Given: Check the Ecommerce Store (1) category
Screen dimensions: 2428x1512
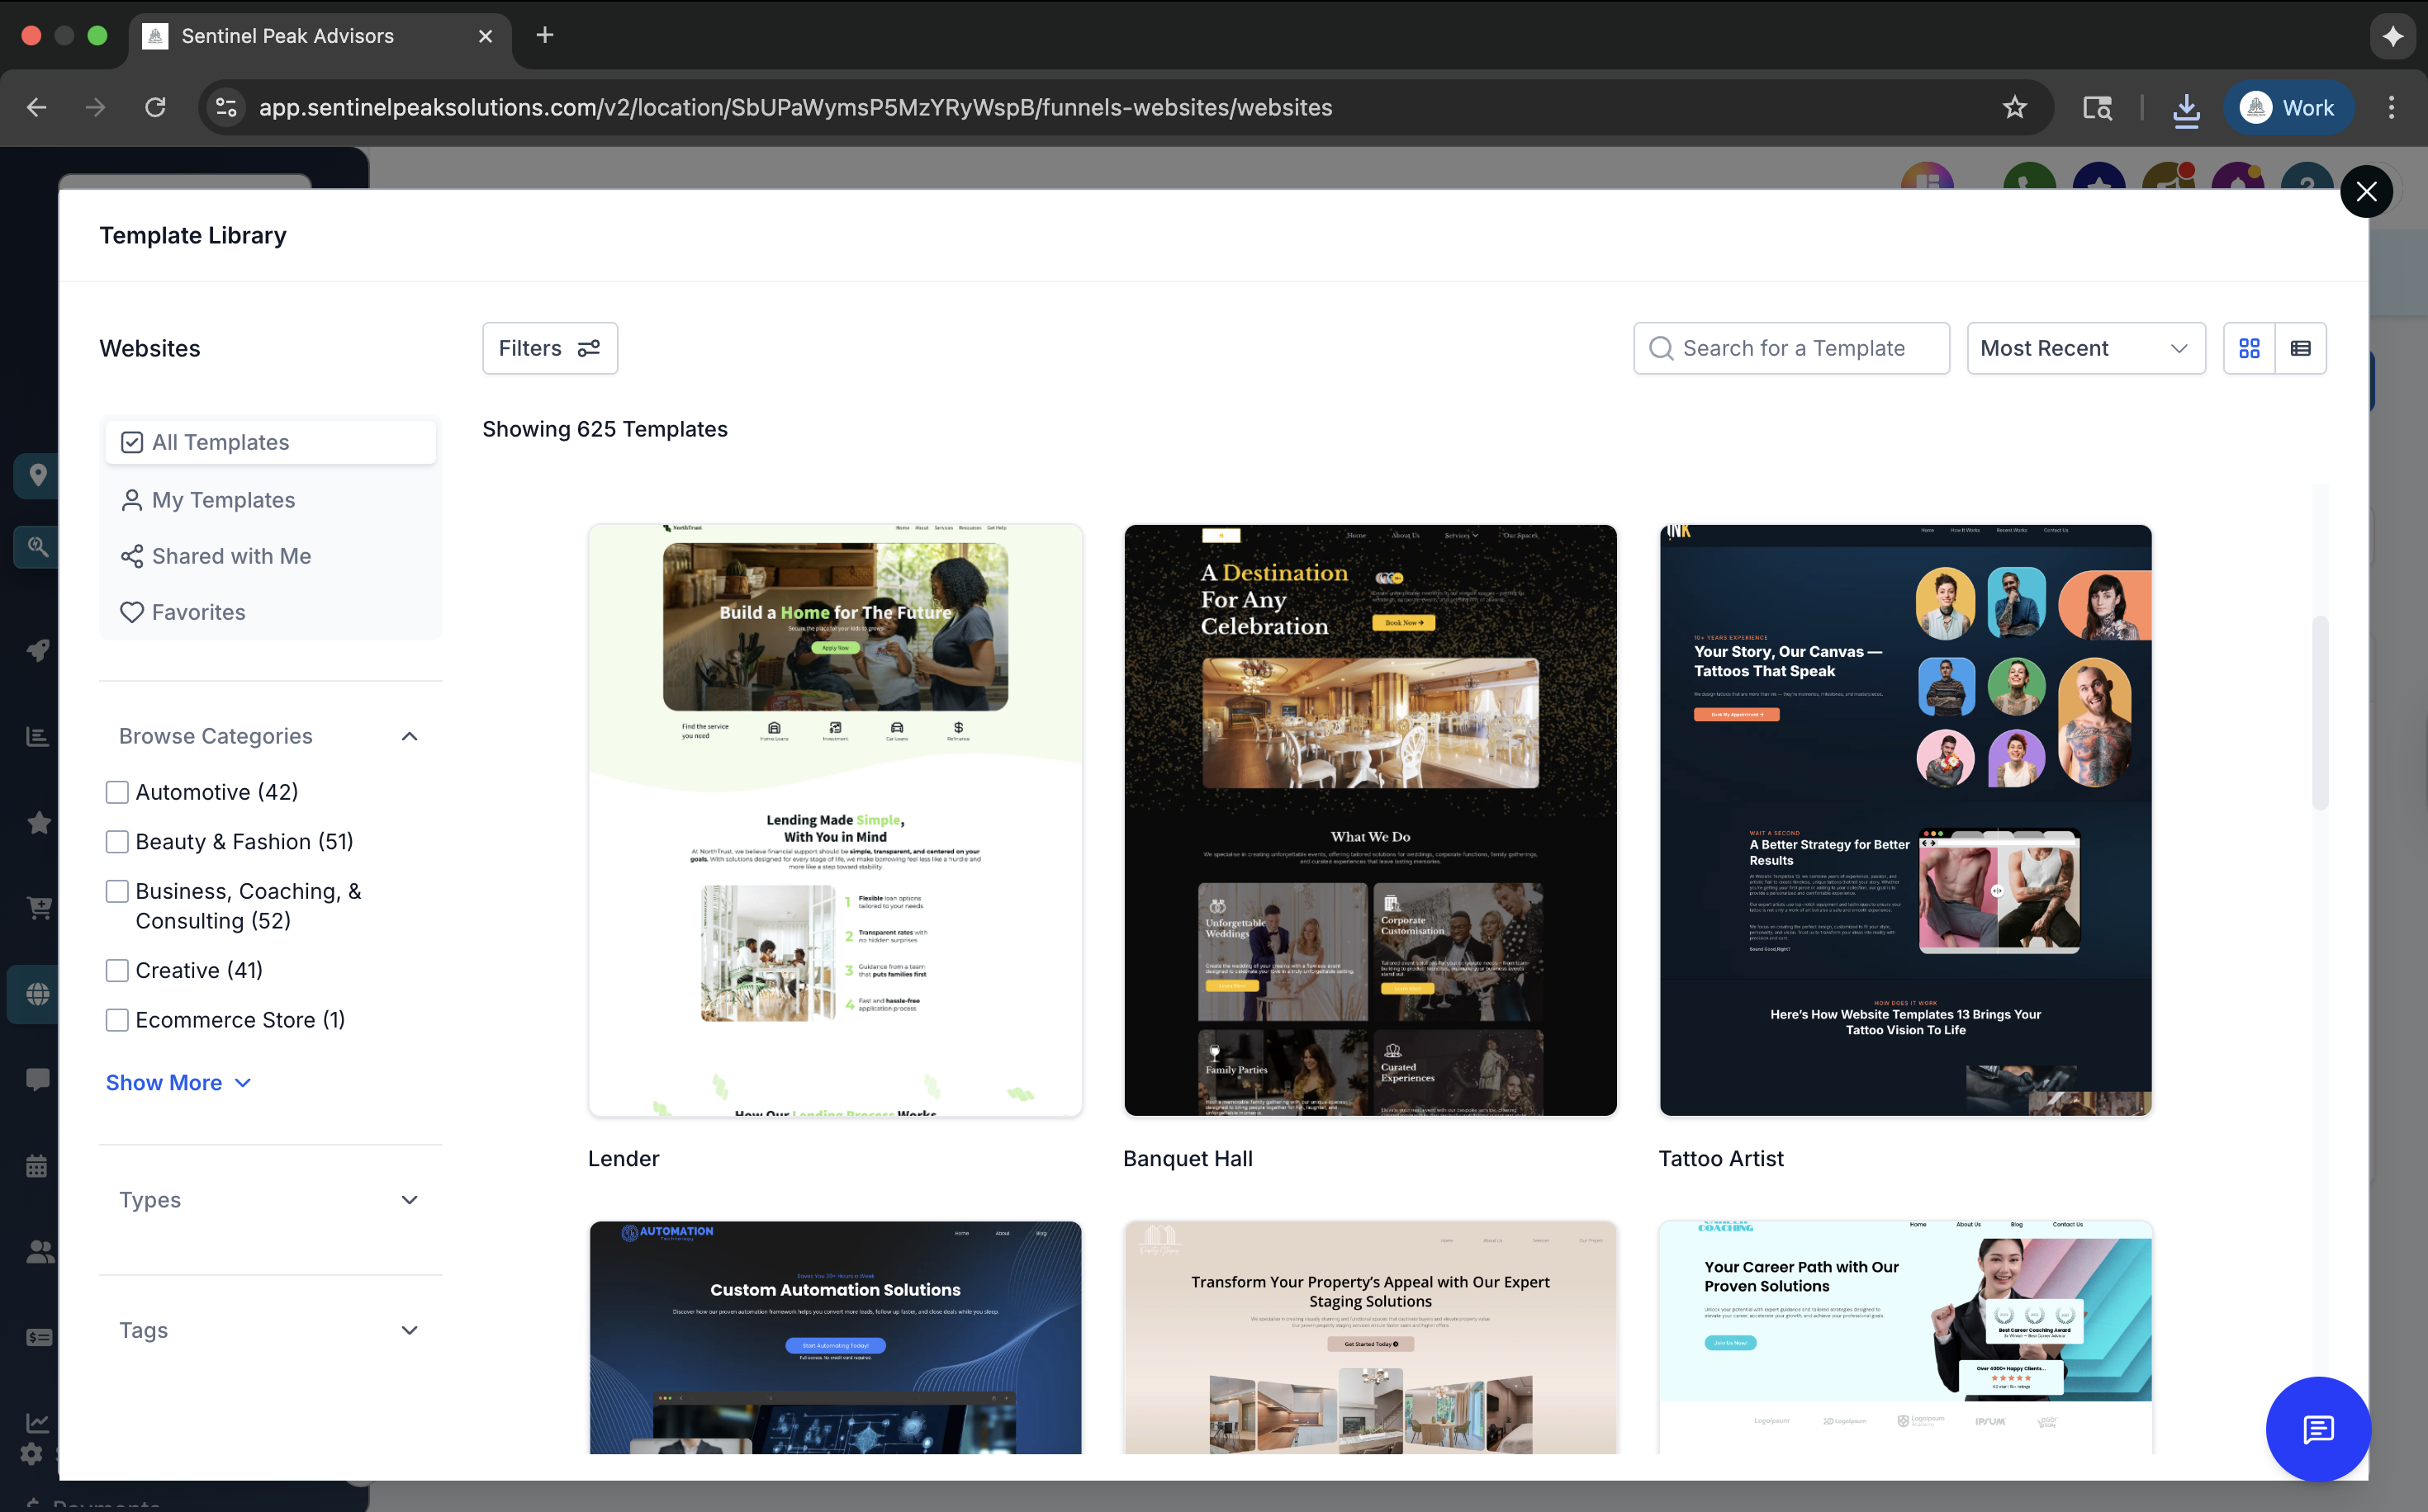Looking at the screenshot, I should pyautogui.click(x=117, y=1020).
